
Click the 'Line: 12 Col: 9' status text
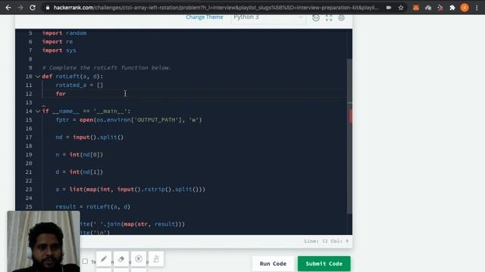[327, 241]
